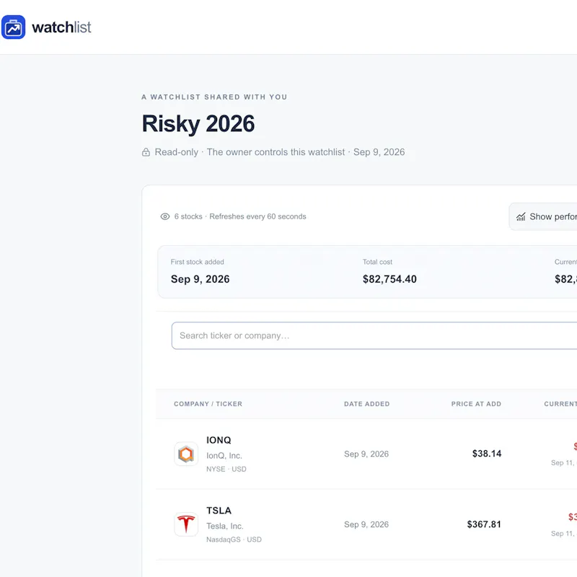
Task: Click NYSE · USD exchange label
Action: [x=226, y=470]
